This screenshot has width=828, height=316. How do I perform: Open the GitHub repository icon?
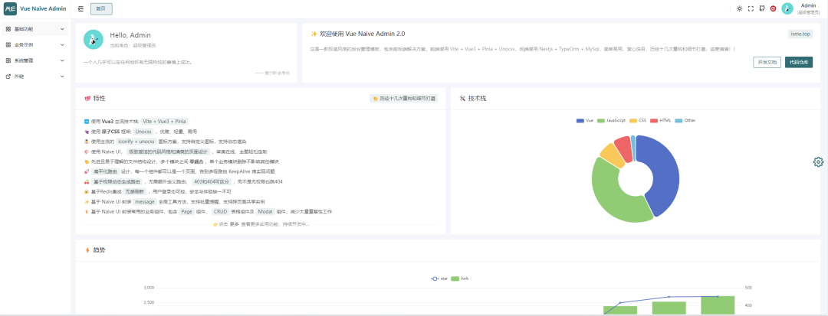coord(761,8)
